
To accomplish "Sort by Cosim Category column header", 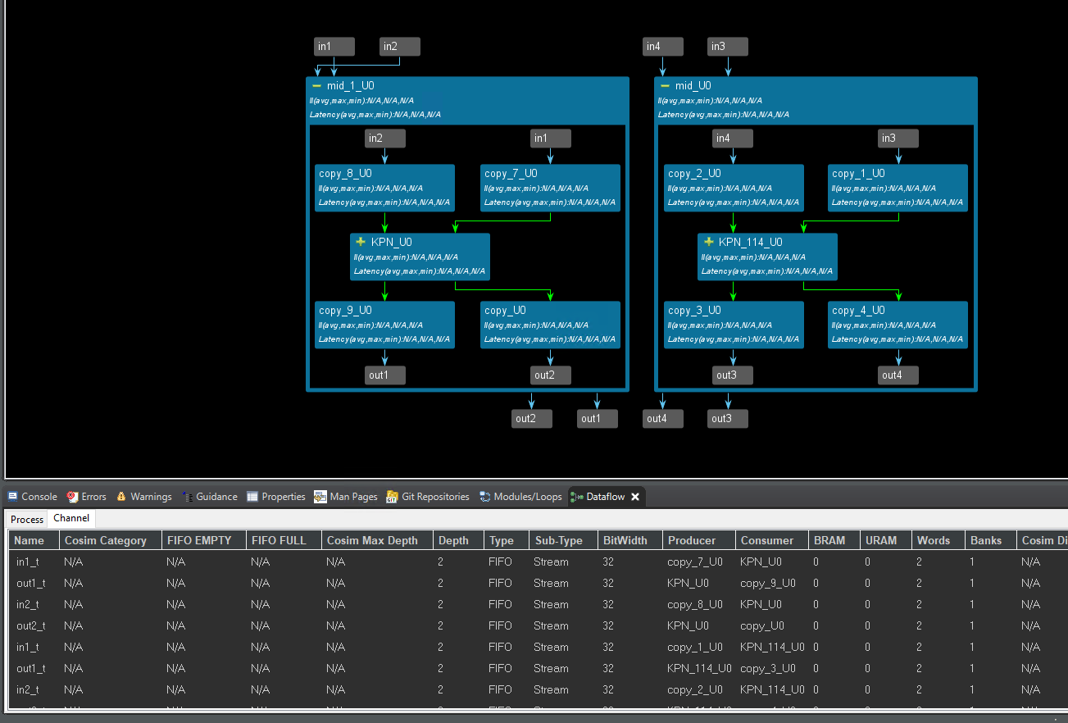I will pyautogui.click(x=110, y=540).
